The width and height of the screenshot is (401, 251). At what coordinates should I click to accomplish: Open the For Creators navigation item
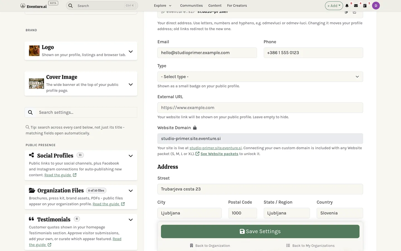237,6
